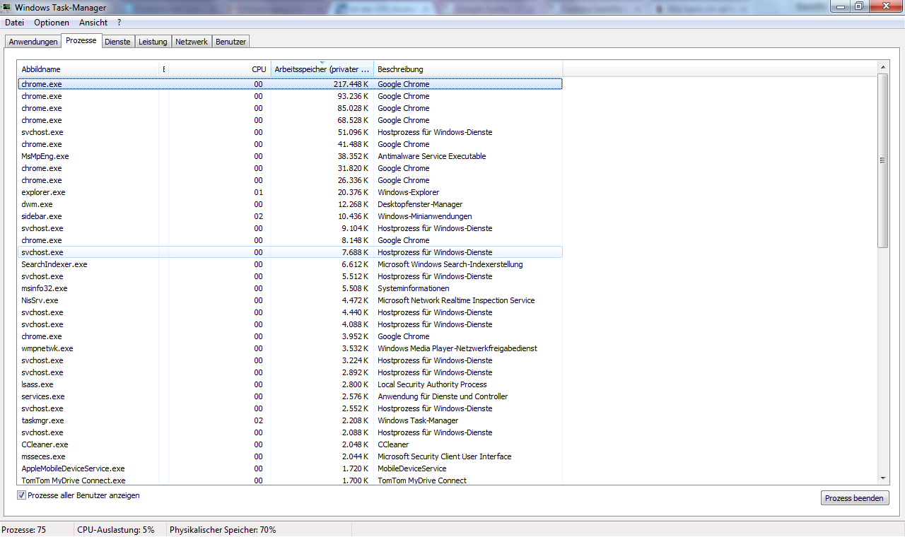The image size is (905, 537).
Task: Open the Datei menu
Action: pyautogui.click(x=14, y=23)
